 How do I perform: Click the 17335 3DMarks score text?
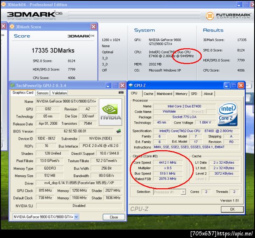point(53,50)
